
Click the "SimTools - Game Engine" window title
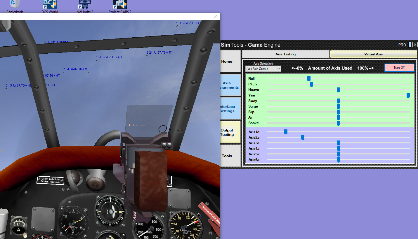(x=251, y=45)
